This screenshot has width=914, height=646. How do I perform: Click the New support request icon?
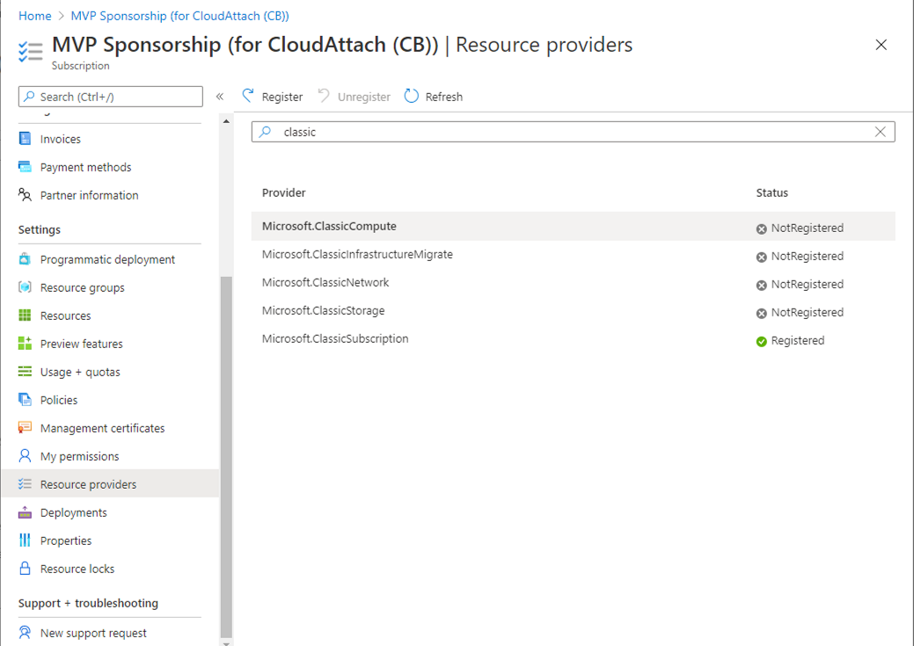click(x=25, y=632)
